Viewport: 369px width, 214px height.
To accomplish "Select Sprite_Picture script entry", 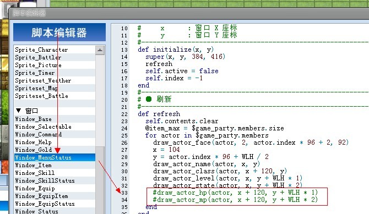I will [55, 65].
